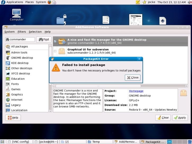Select XFCE desktop mouse icon
Viewport: 192px width, 144px height.
pyautogui.click(x=8, y=74)
